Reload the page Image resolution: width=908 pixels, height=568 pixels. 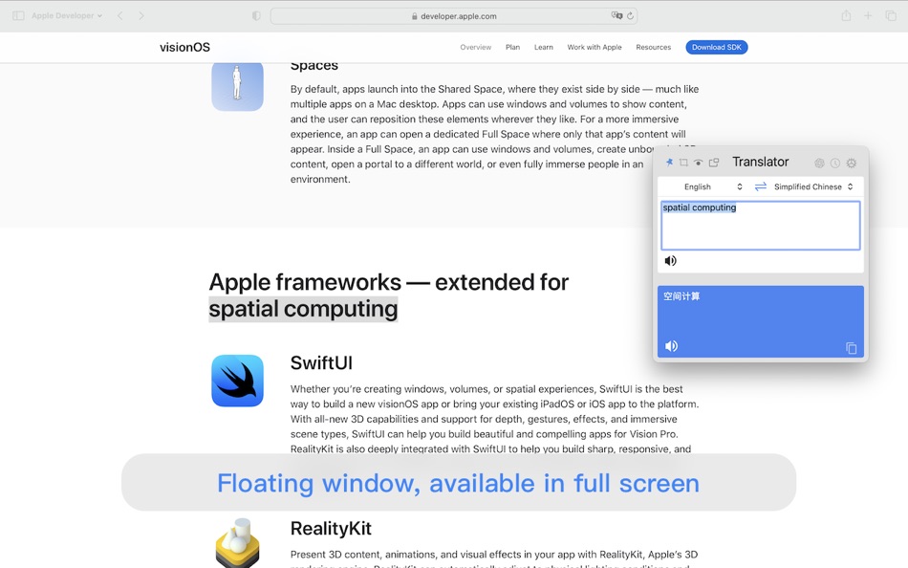click(x=630, y=15)
